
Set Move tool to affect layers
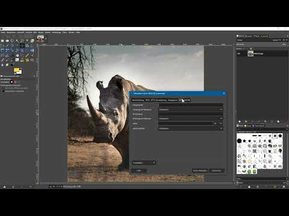[11, 82]
